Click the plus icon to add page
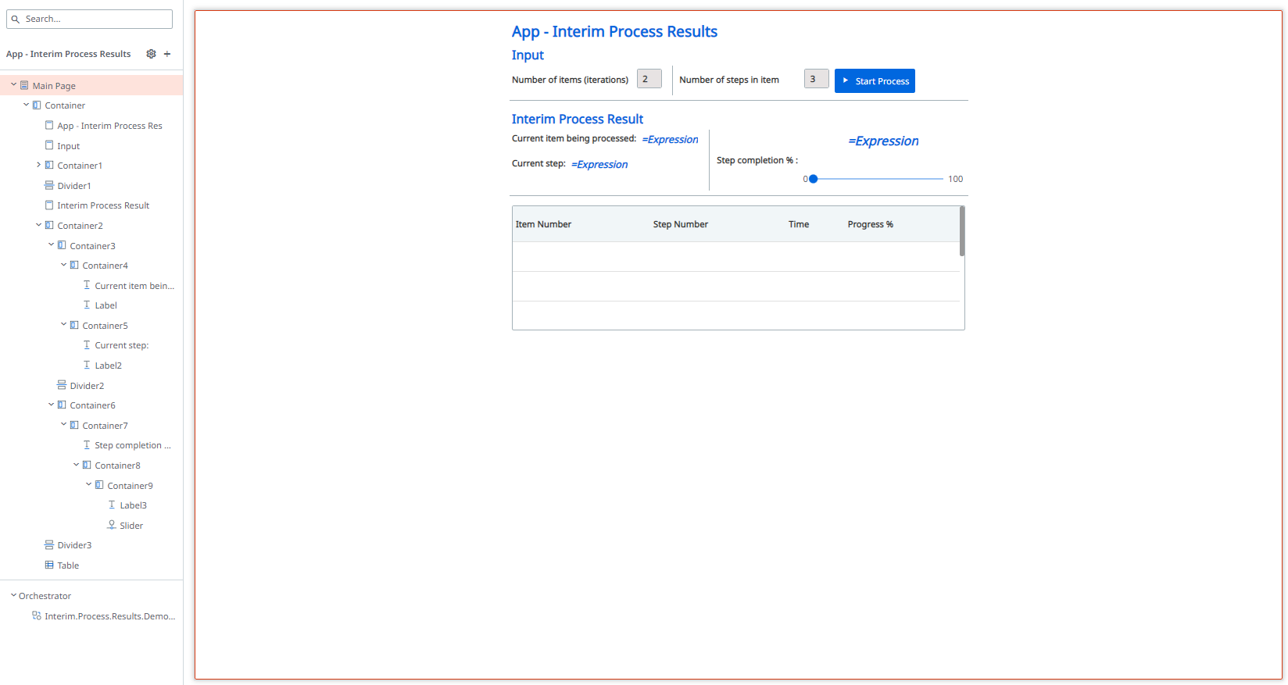Image resolution: width=1288 pixels, height=685 pixels. click(167, 54)
